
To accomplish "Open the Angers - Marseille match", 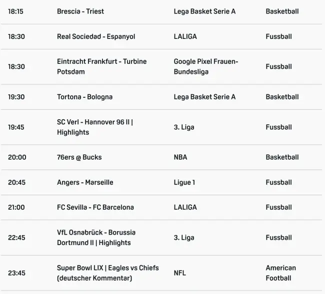I will tap(85, 182).
